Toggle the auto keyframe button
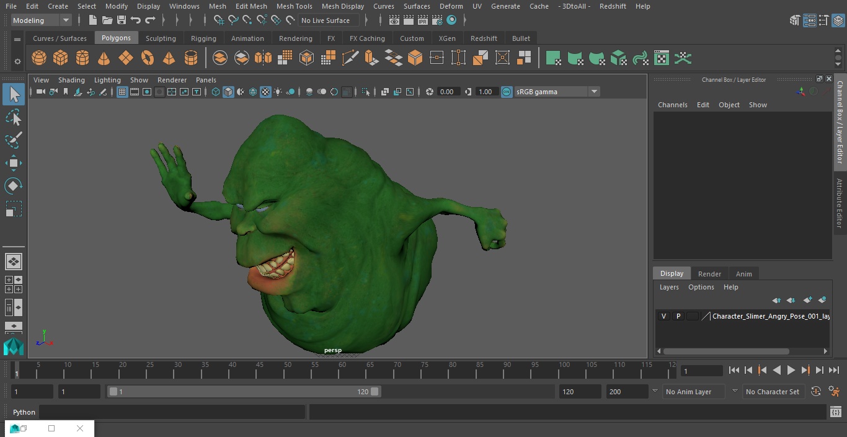 [x=816, y=392]
